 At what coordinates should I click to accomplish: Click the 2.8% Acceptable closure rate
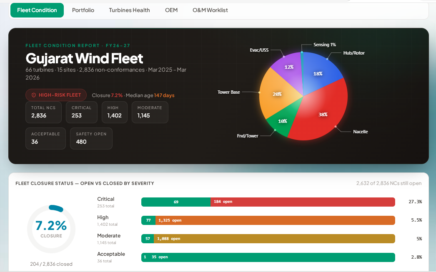[x=416, y=257]
